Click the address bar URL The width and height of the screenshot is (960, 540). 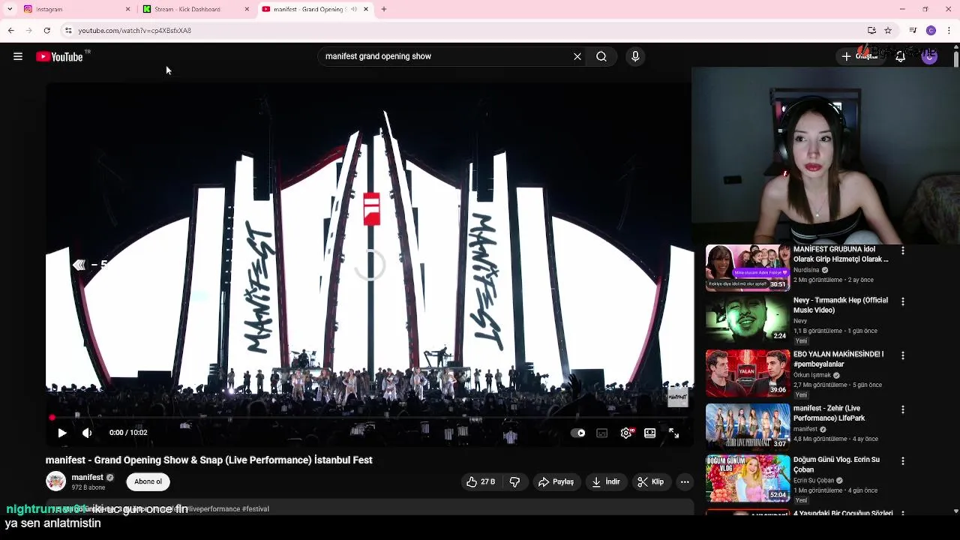tap(135, 31)
